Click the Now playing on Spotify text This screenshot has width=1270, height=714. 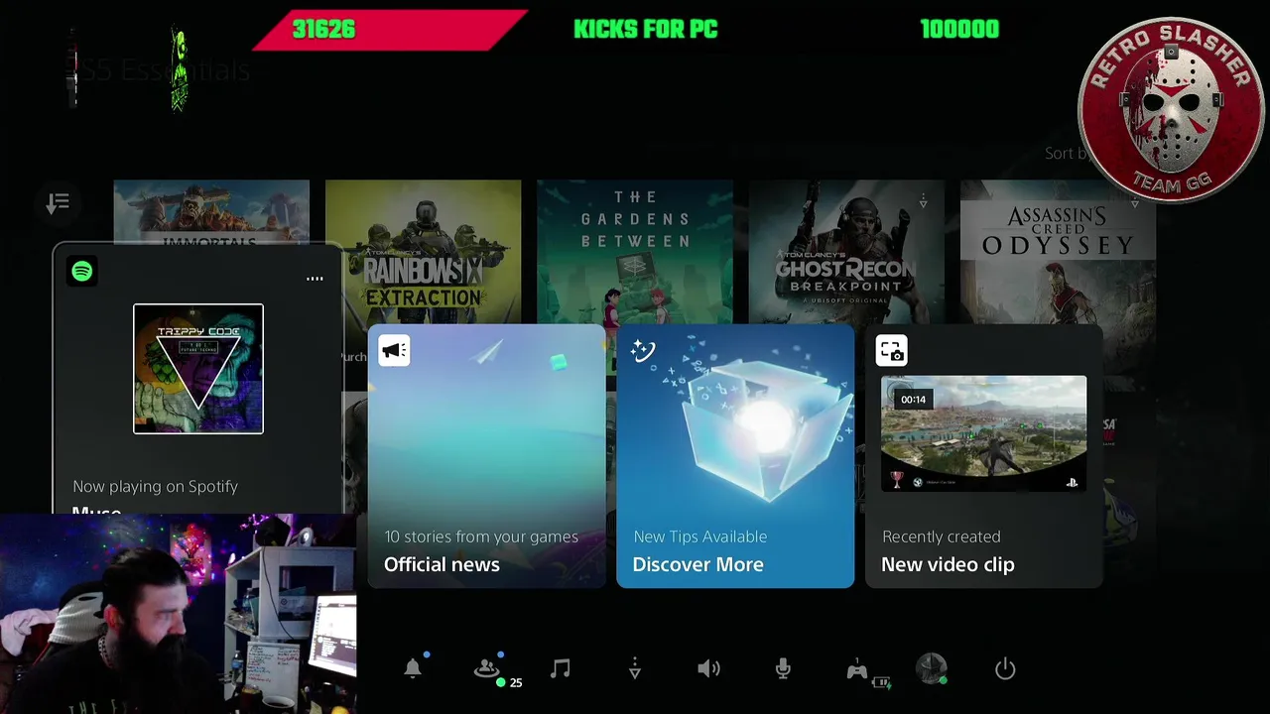pos(155,486)
